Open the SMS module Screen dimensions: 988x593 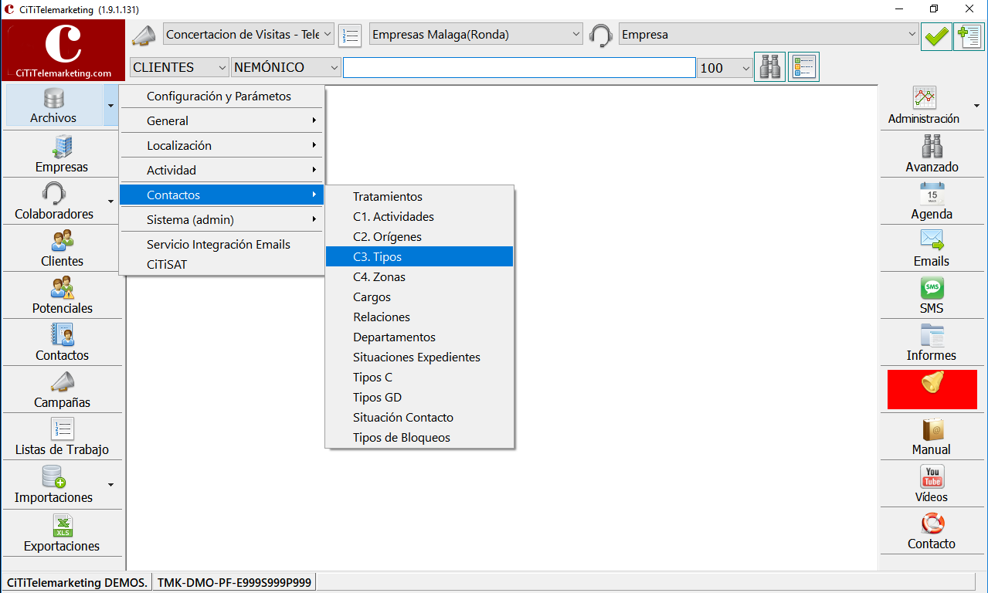[932, 295]
